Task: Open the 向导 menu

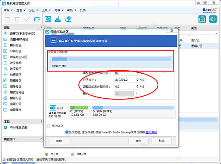Action: point(59,10)
